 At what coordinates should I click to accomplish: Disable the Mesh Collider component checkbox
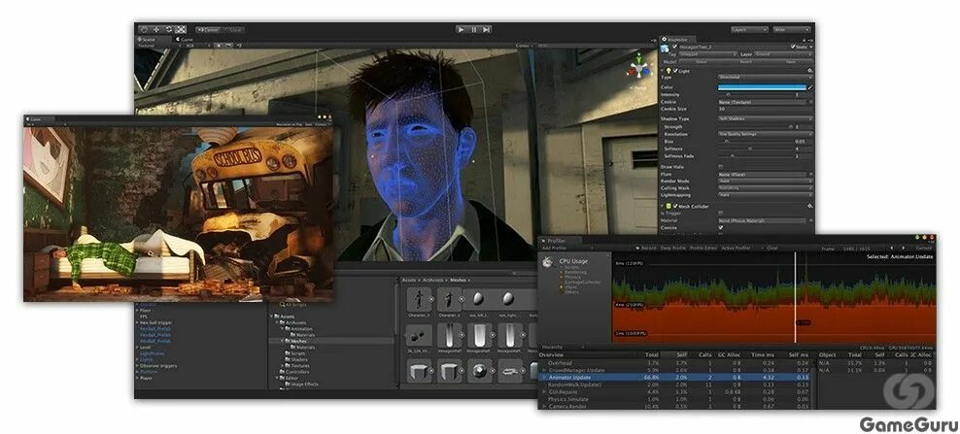[x=676, y=206]
